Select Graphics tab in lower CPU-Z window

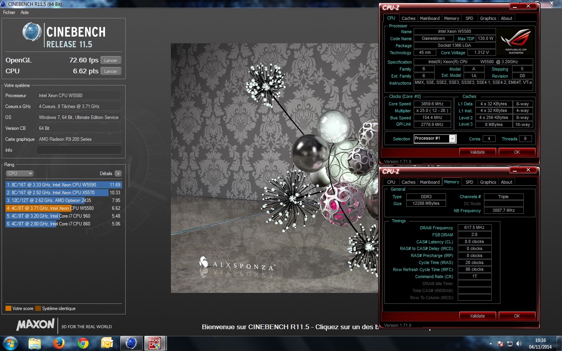pyautogui.click(x=488, y=182)
